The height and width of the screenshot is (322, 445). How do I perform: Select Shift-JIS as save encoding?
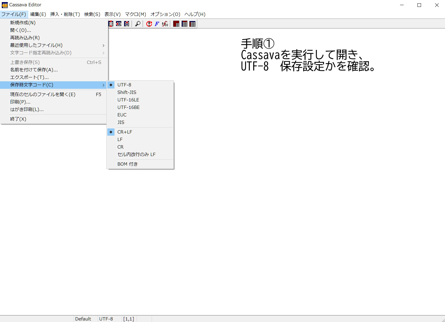(140, 92)
